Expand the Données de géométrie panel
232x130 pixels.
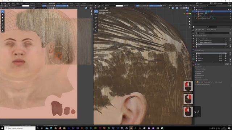point(202,80)
